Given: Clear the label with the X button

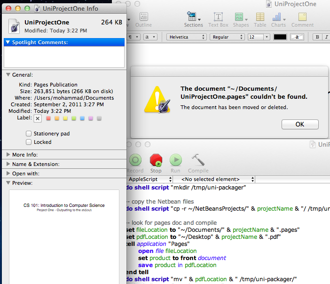Looking at the screenshot, I should [38, 118].
